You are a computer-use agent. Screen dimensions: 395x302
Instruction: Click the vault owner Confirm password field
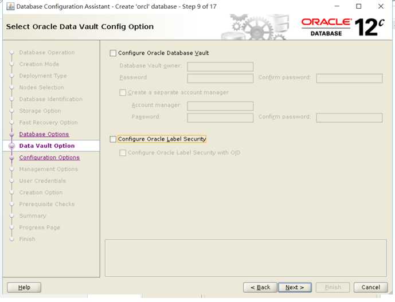(x=349, y=78)
